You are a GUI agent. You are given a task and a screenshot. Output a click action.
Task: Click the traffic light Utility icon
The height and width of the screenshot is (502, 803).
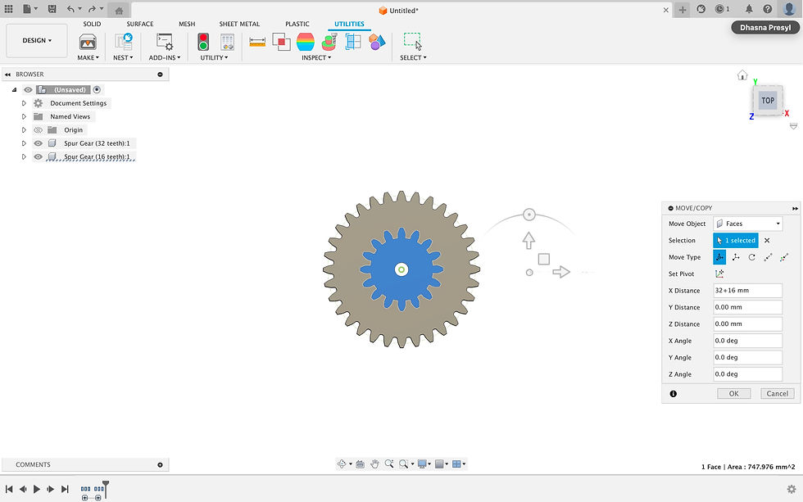(x=203, y=42)
